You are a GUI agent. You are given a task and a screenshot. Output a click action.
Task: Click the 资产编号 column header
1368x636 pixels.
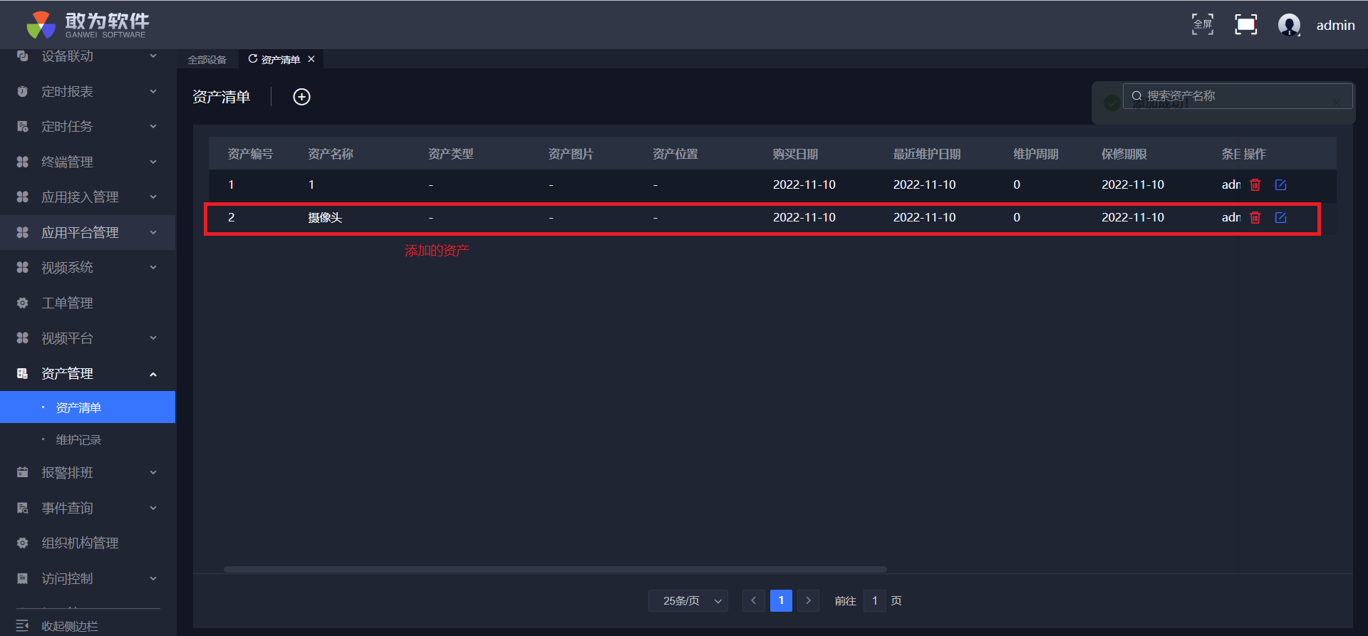pyautogui.click(x=250, y=154)
